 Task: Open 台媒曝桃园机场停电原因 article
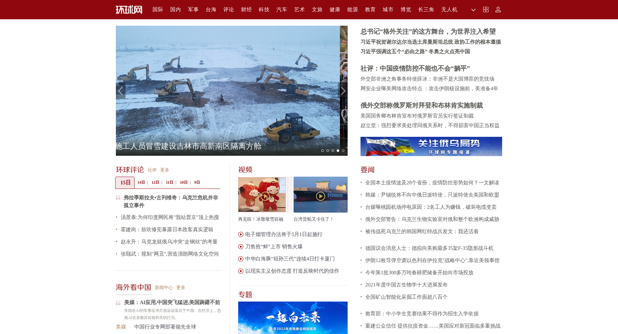pyautogui.click(x=431, y=207)
